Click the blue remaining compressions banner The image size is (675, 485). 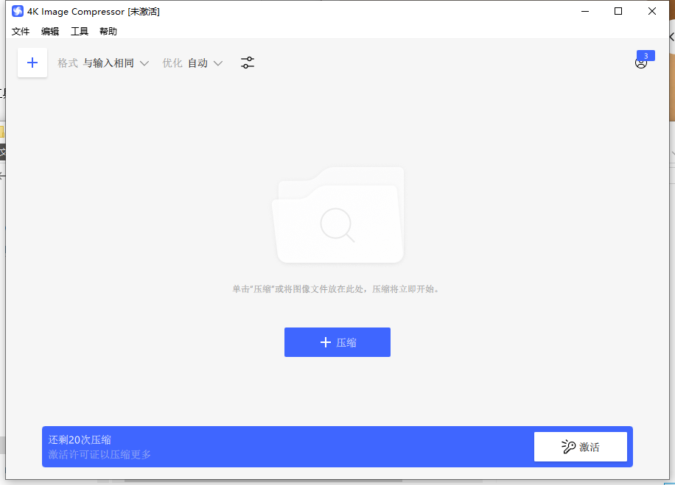click(295, 447)
